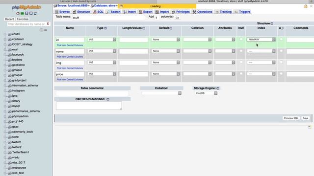The image size is (314, 176).
Task: Click the Type column help icon
Action: 105,28
